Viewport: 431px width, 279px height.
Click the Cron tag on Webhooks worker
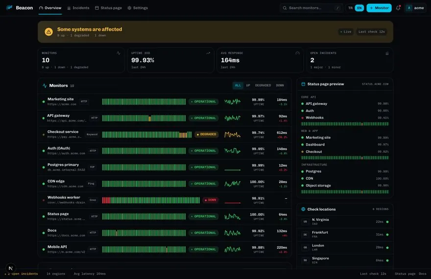[x=93, y=200]
